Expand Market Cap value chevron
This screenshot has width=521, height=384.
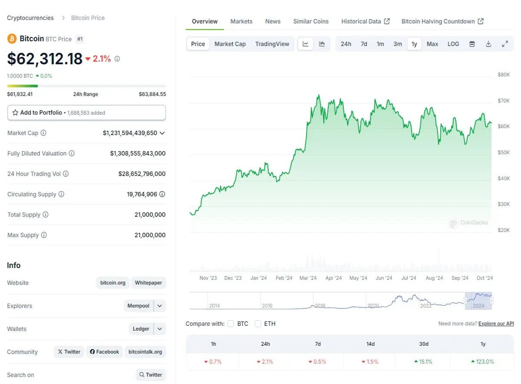tap(162, 133)
